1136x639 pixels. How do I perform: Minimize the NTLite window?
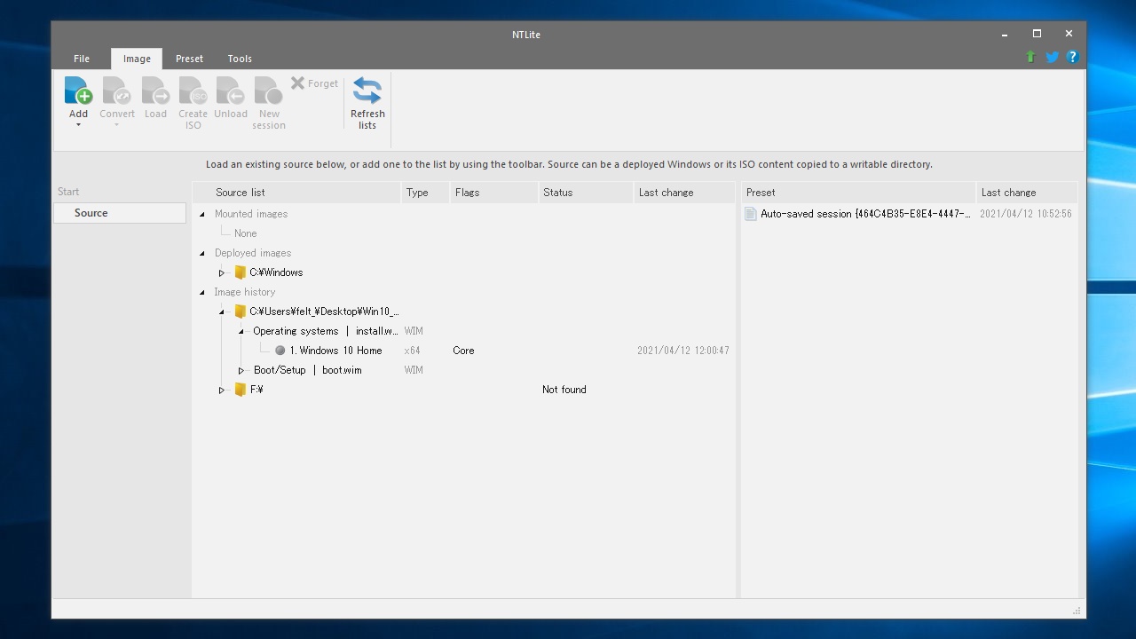1005,35
